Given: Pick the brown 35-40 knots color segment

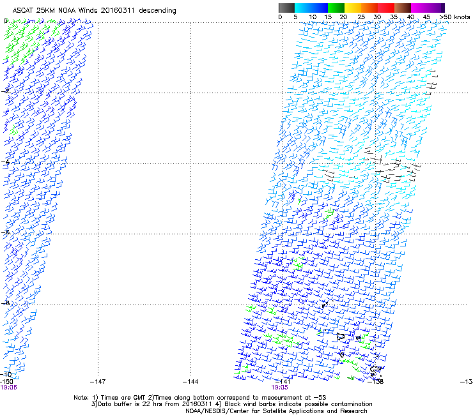Looking at the screenshot, I should 403,8.
